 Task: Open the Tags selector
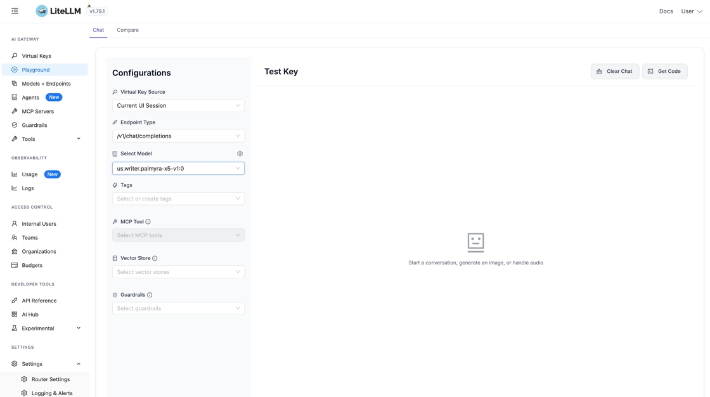pyautogui.click(x=178, y=198)
